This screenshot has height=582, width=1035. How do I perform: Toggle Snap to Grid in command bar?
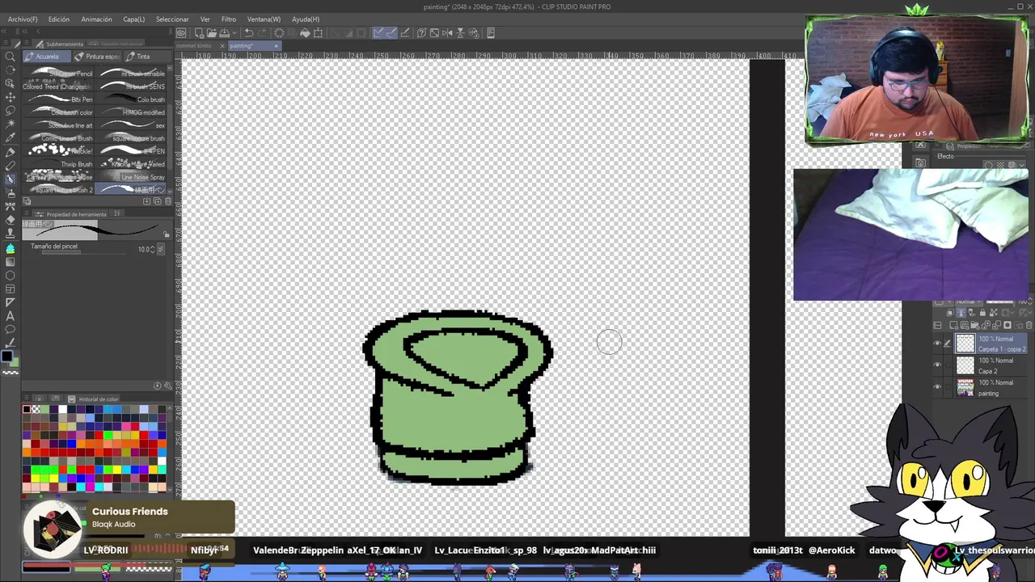405,33
